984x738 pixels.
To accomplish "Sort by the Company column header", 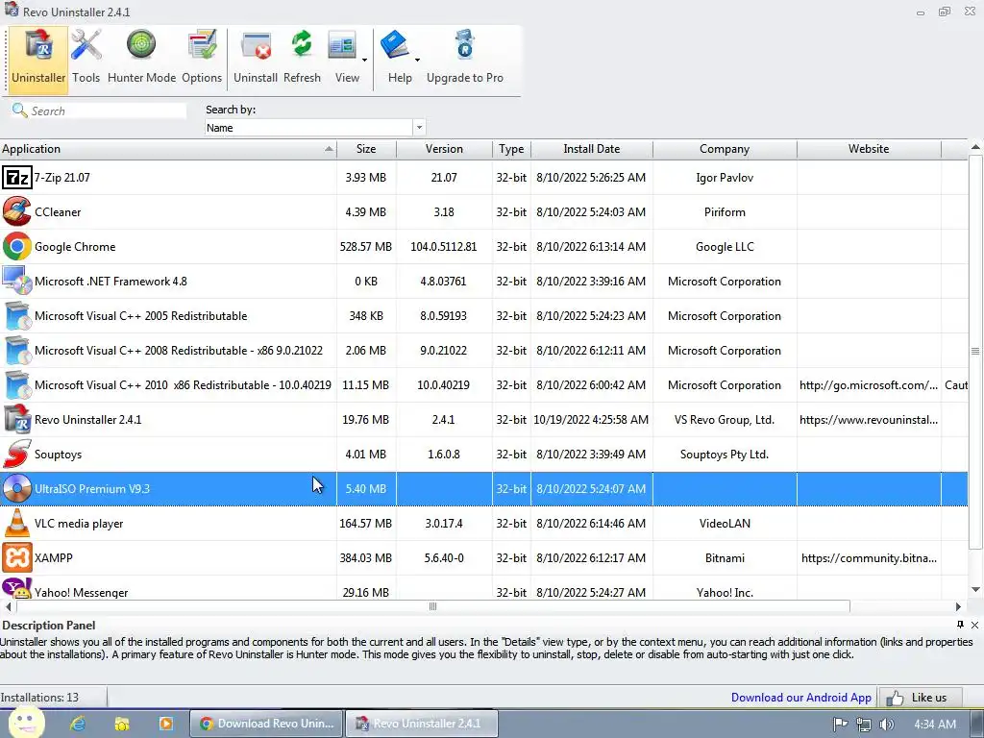I will click(725, 149).
